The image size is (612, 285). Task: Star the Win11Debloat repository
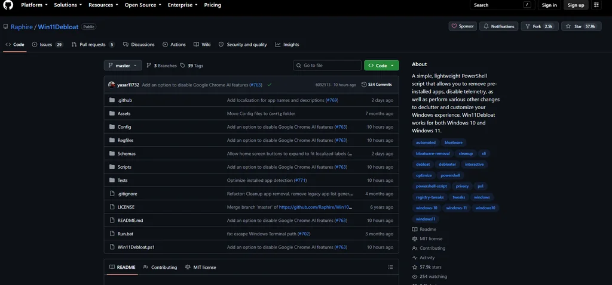[x=582, y=26]
